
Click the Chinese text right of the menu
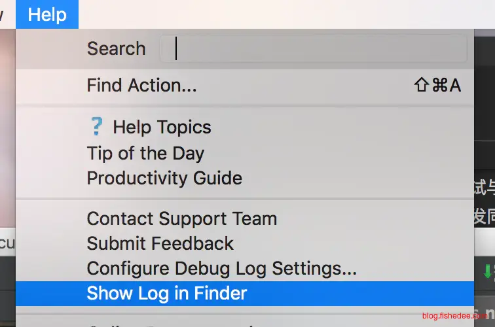485,201
